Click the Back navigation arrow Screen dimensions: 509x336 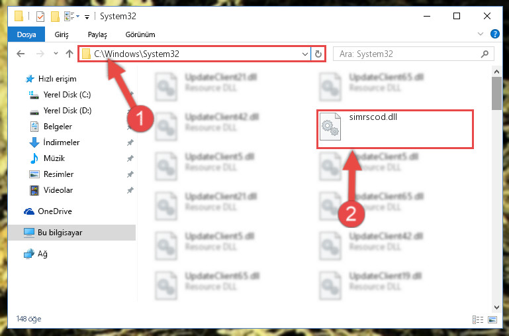[x=21, y=54]
